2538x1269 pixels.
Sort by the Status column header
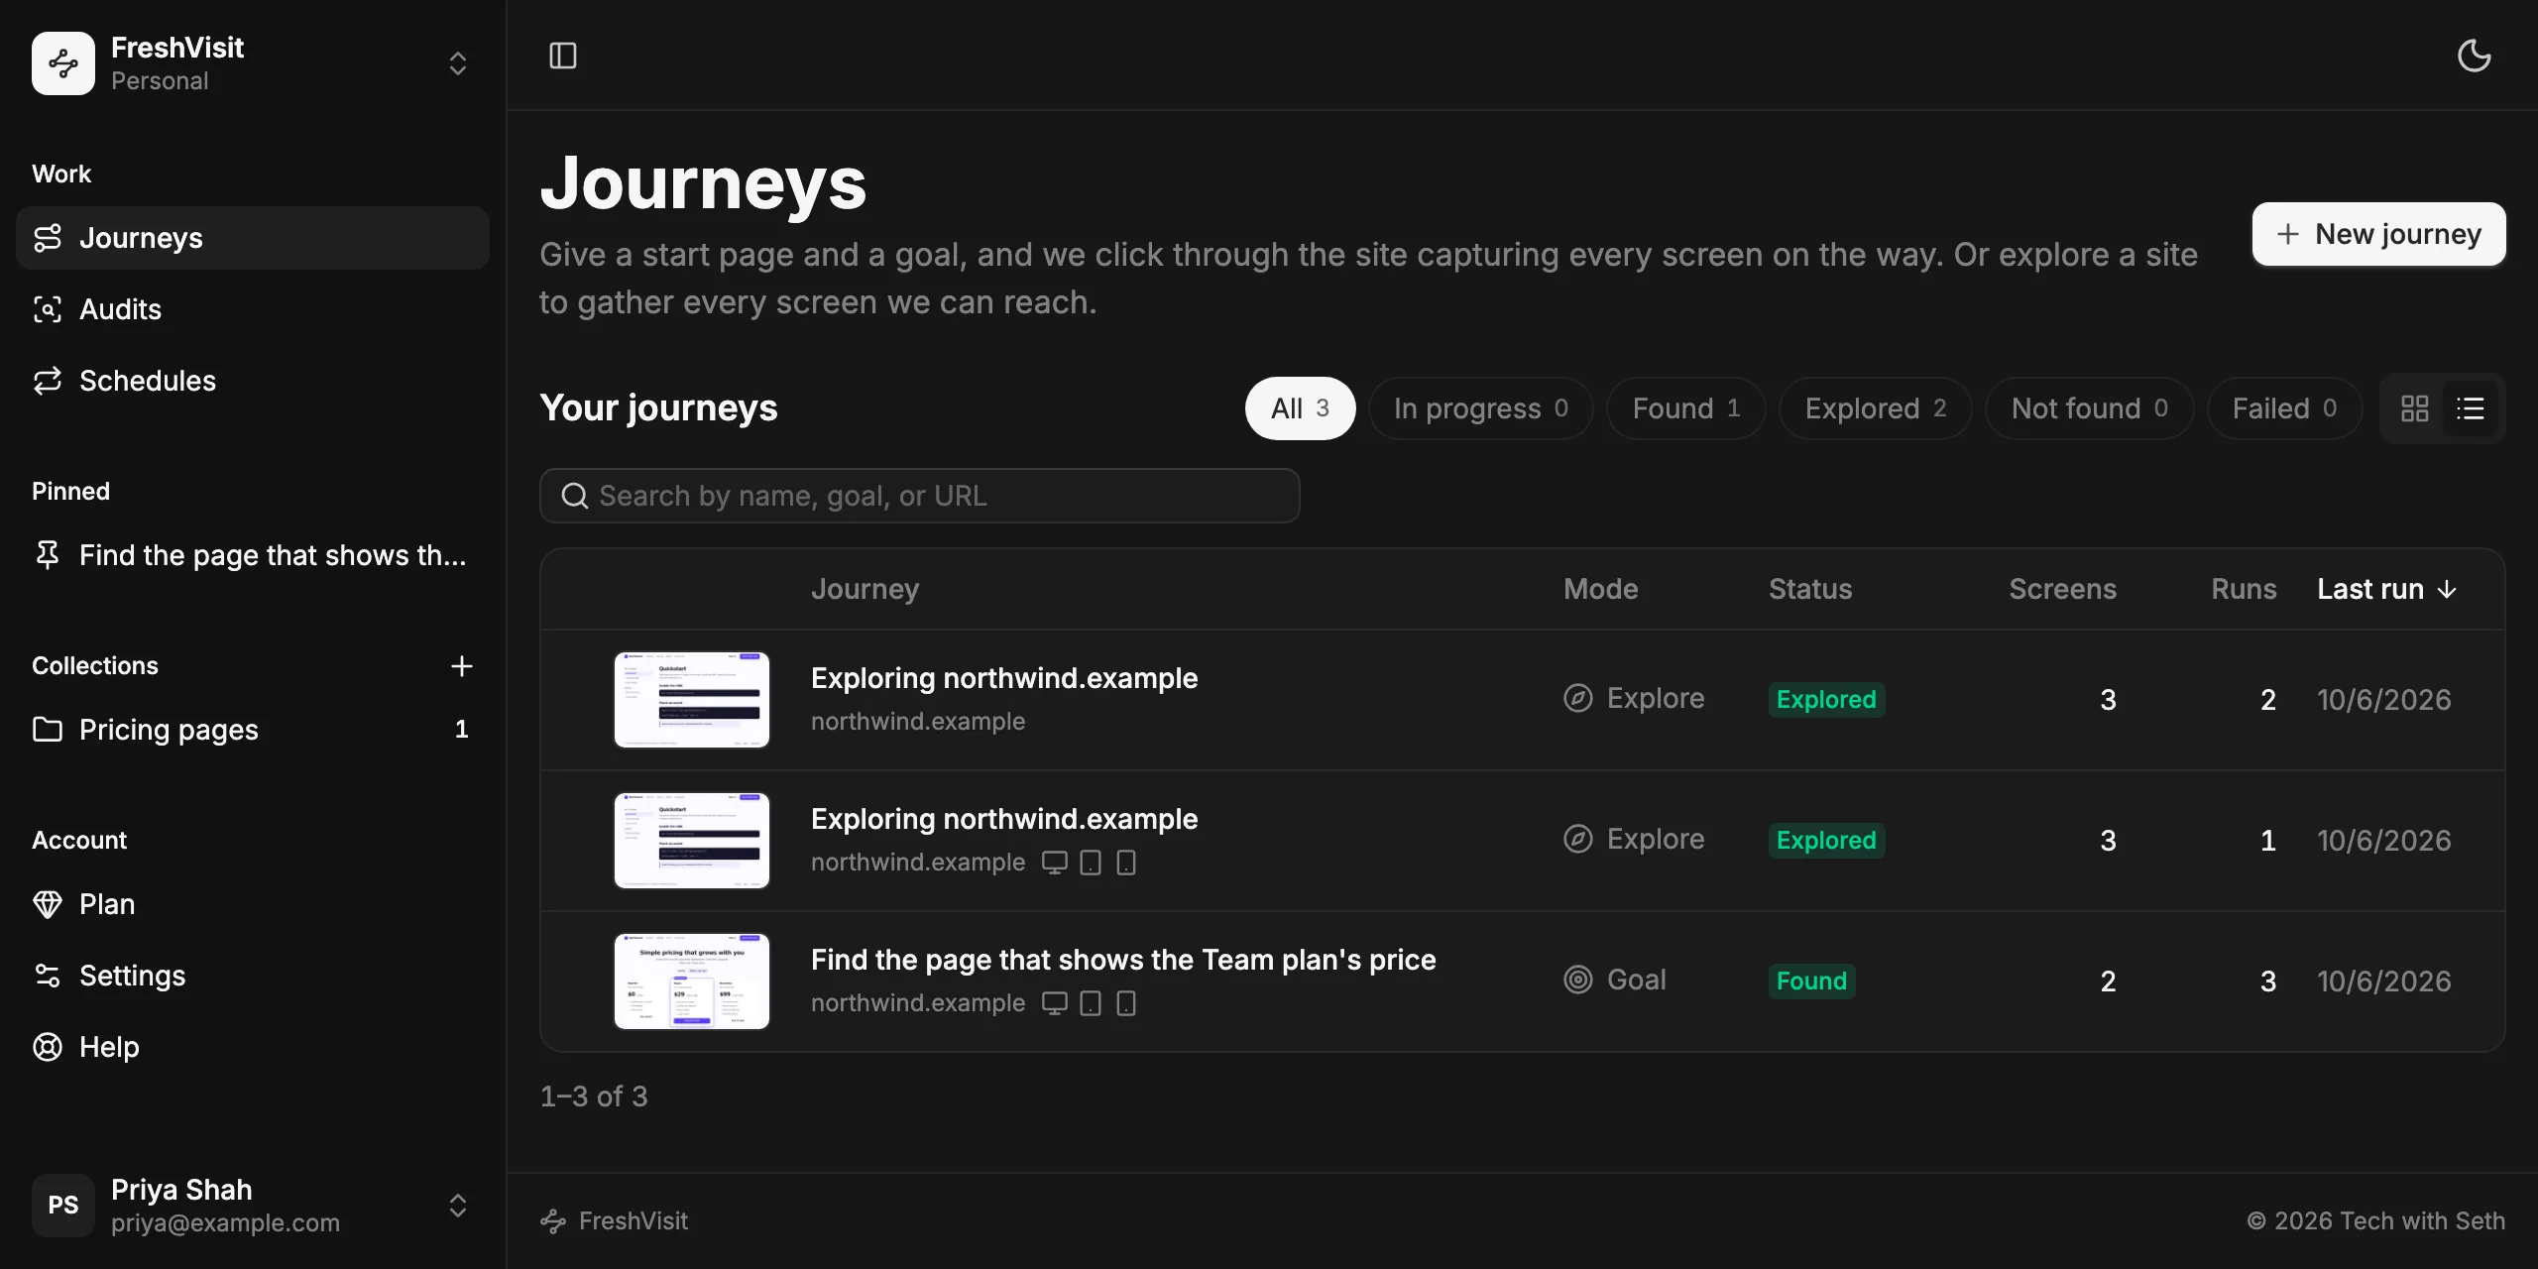[x=1810, y=589]
